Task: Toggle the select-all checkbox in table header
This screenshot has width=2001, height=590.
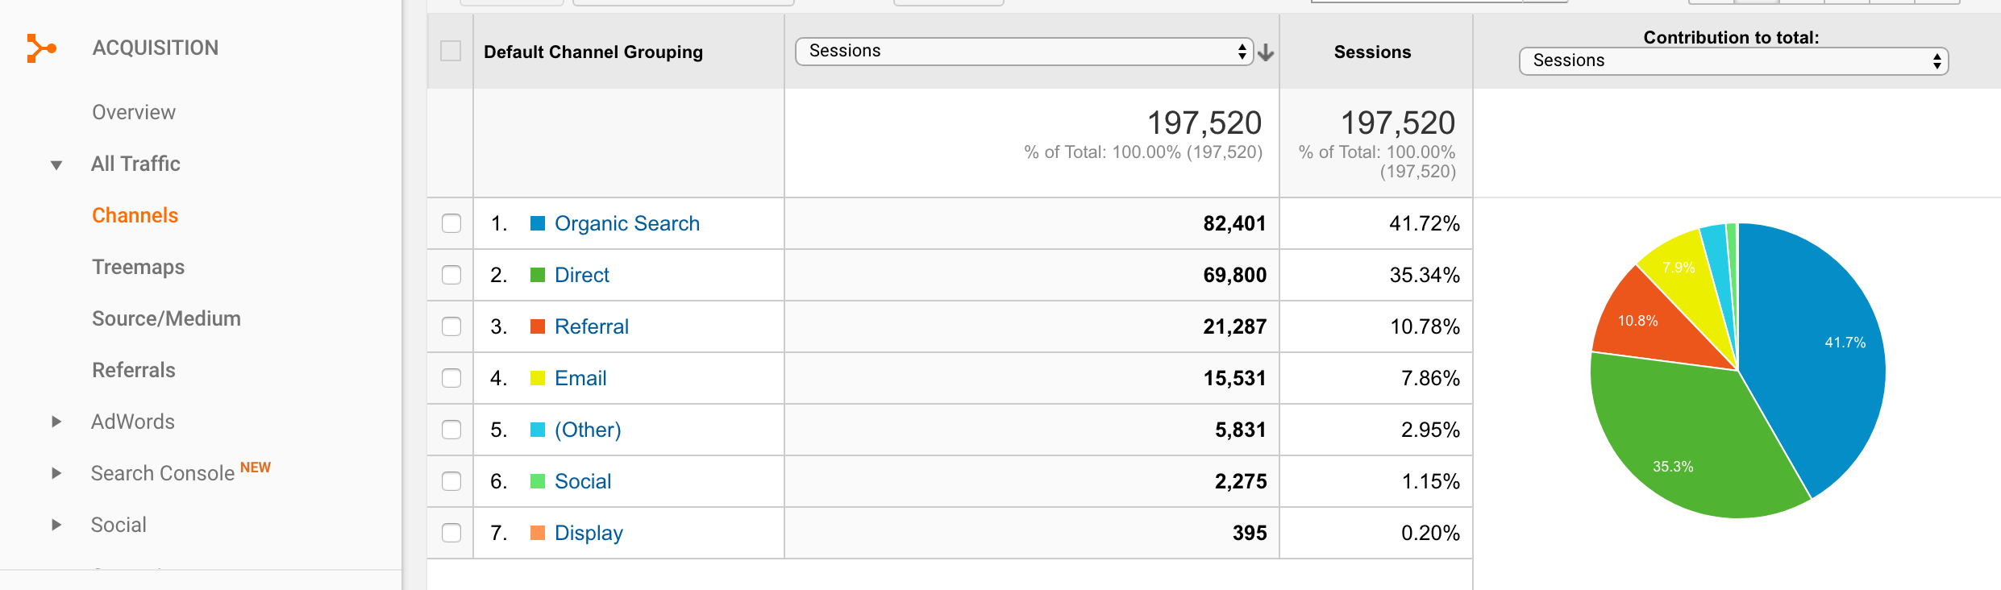Action: pos(451,51)
